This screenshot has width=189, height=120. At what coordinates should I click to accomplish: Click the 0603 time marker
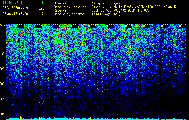[56, 26]
